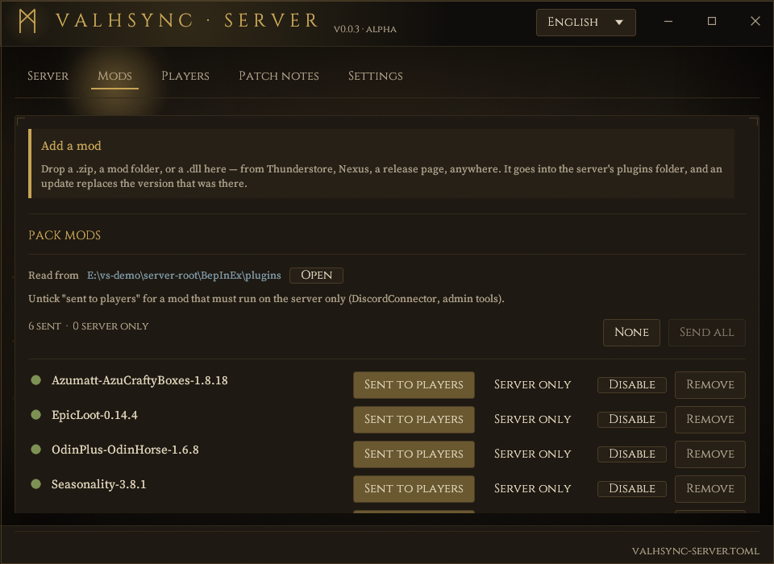
Task: Go to the Players tab
Action: coord(185,76)
